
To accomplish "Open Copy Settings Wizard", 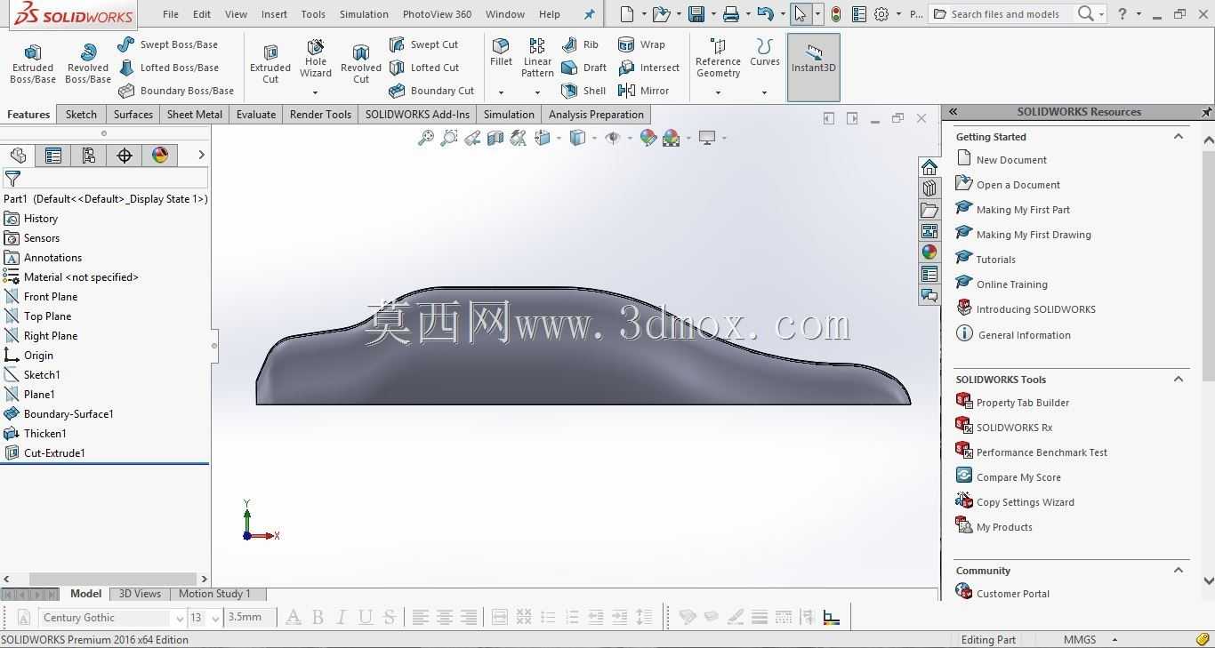I will pyautogui.click(x=1026, y=502).
